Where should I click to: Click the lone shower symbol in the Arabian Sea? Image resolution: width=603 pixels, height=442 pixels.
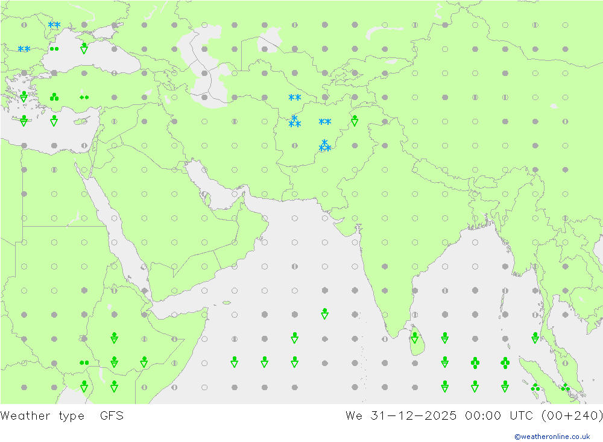[324, 314]
